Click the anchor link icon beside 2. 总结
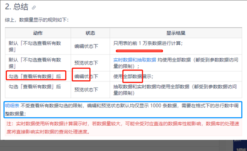Image resolution: width=247 pixels, height=151 pixels. click(34, 7)
